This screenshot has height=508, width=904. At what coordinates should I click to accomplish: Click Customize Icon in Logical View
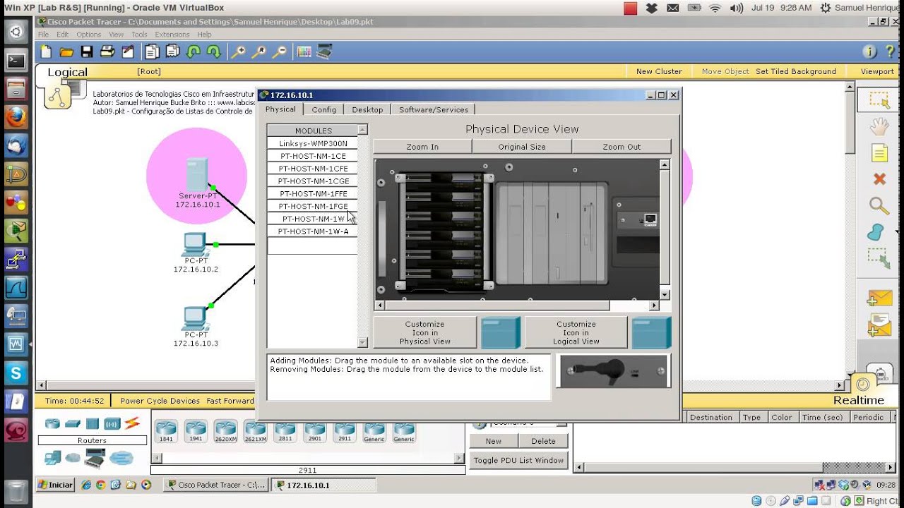coord(576,333)
